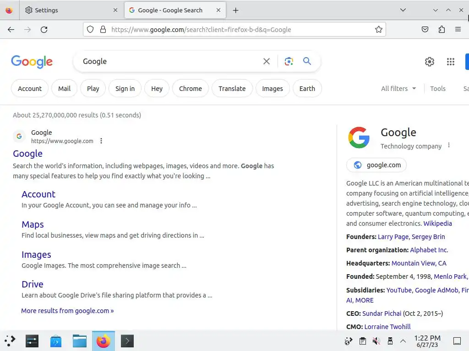Click Google logo to go home

click(32, 62)
